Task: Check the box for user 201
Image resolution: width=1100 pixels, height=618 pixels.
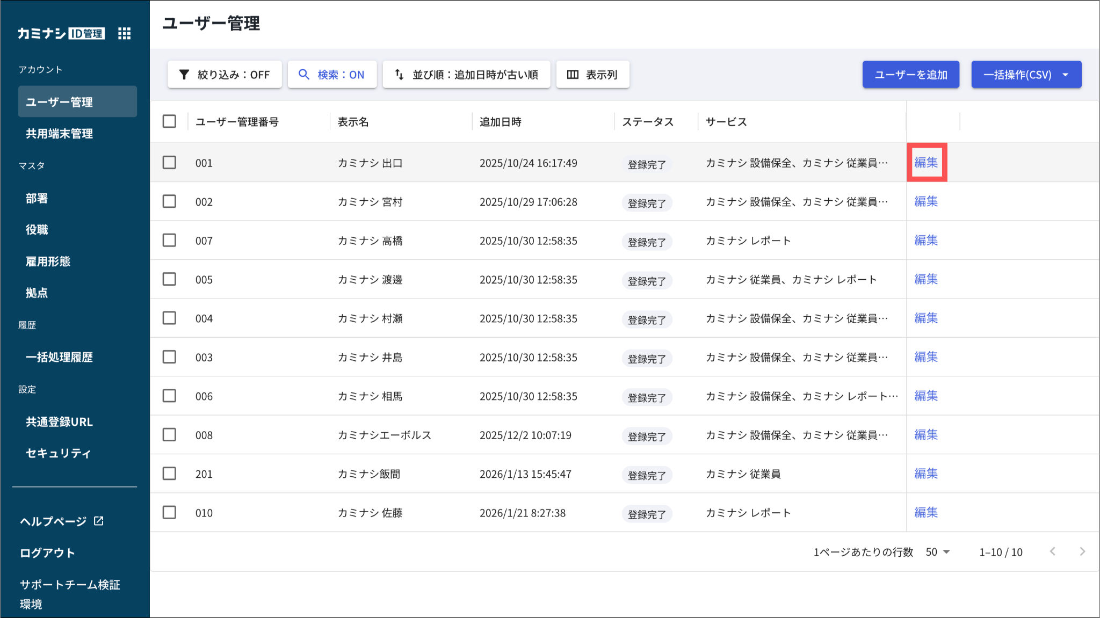Action: (x=169, y=474)
